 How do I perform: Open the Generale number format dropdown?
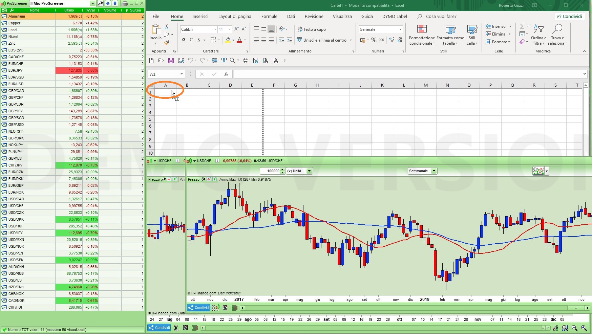pos(400,29)
